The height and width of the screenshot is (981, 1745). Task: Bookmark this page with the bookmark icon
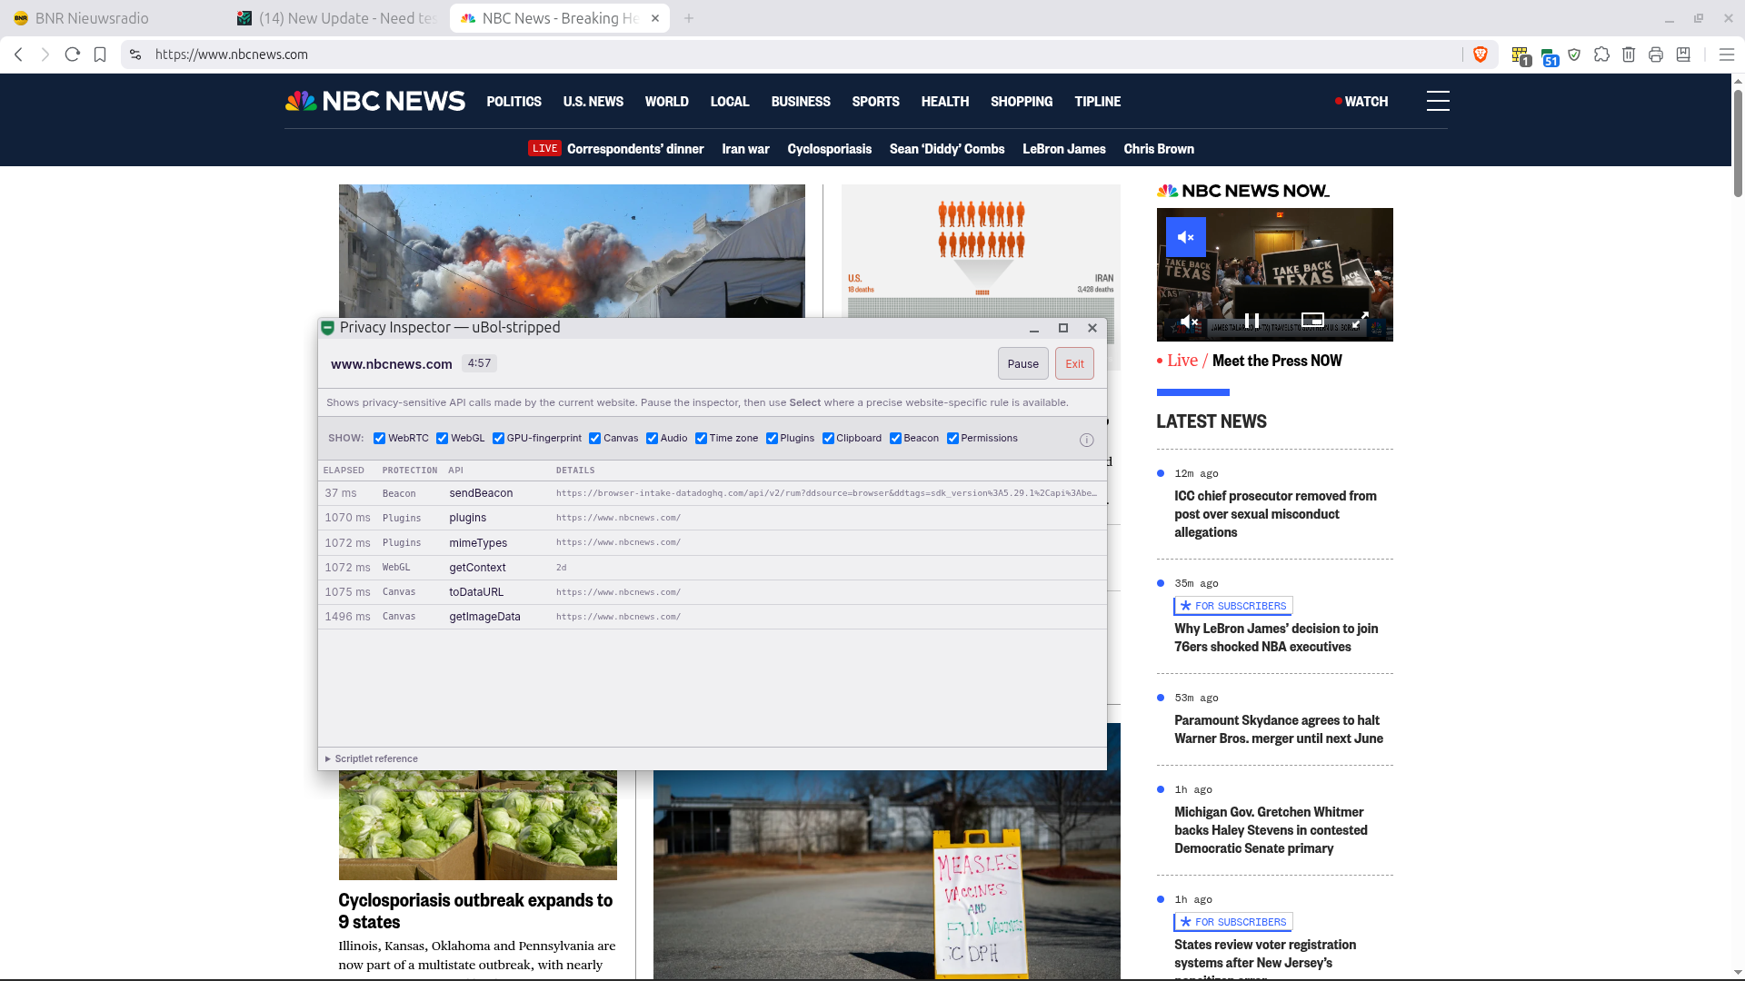click(100, 54)
